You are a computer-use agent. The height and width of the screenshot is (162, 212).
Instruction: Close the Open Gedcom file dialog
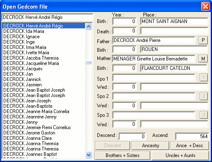[x=205, y=6]
